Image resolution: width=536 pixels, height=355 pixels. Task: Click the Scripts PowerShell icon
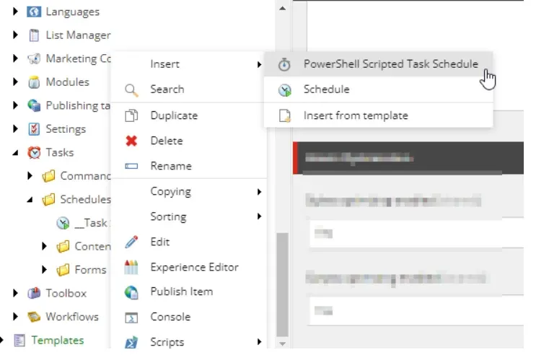click(x=131, y=342)
